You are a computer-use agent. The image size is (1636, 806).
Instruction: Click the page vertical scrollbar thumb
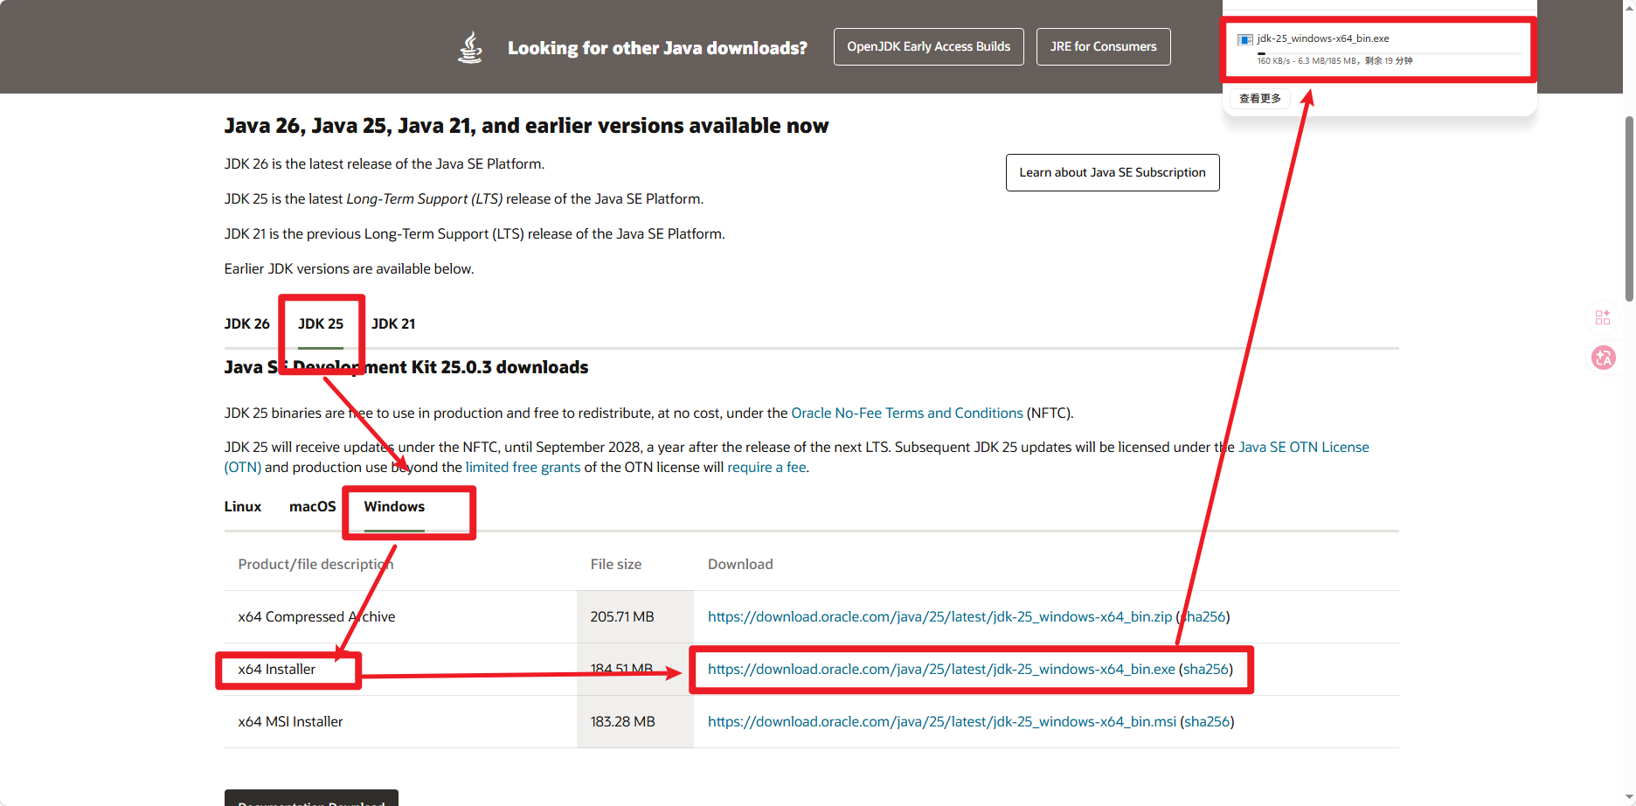[x=1629, y=208]
